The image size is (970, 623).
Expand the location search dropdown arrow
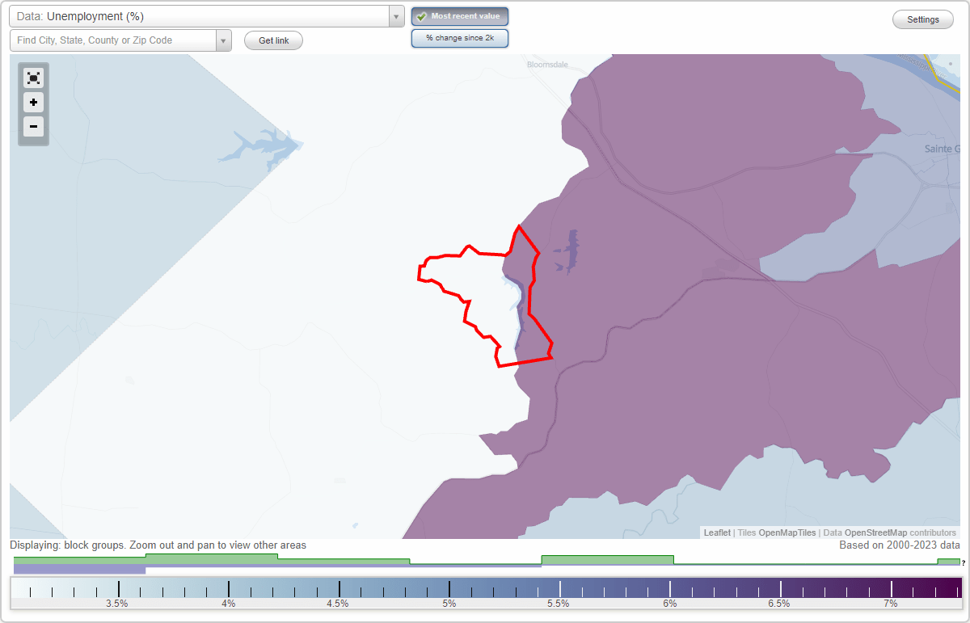pos(224,40)
